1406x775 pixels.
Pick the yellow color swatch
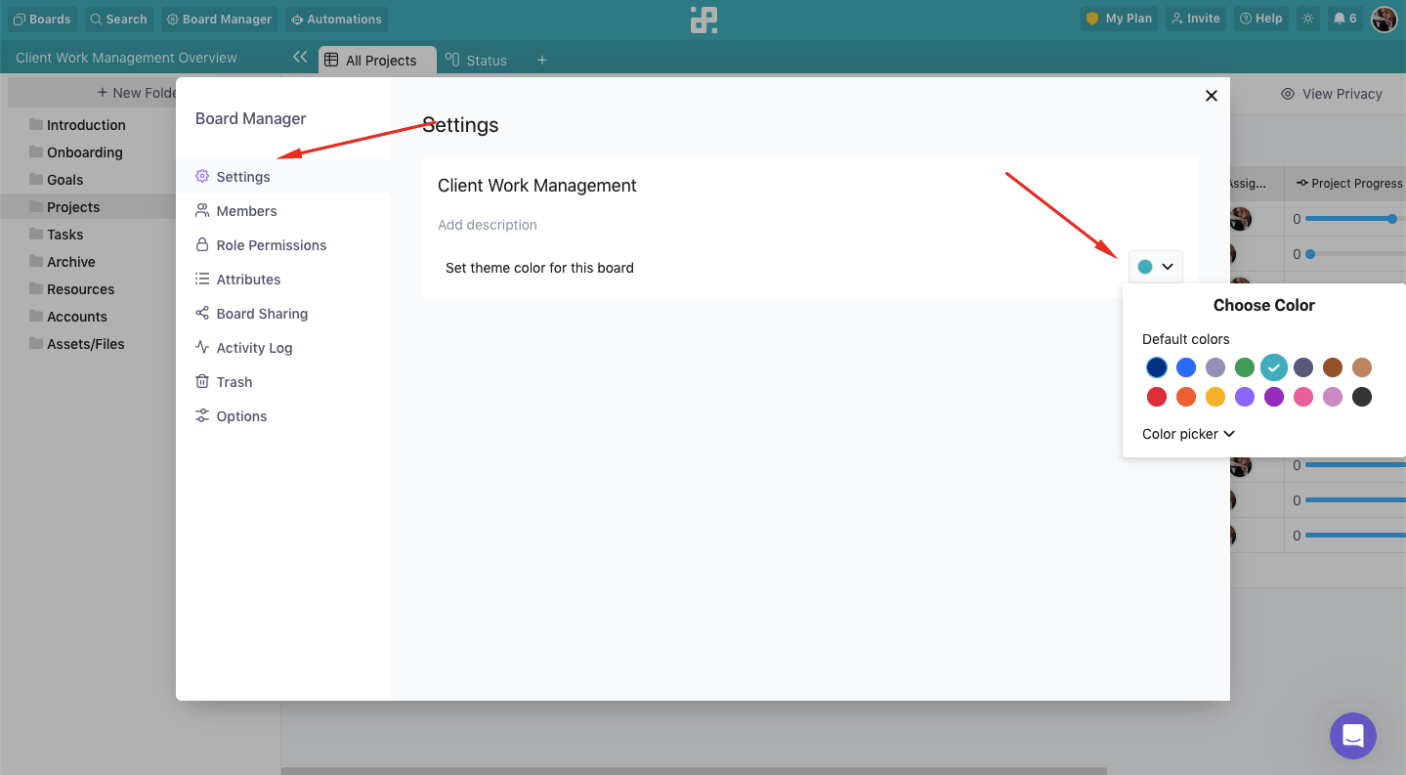point(1215,397)
